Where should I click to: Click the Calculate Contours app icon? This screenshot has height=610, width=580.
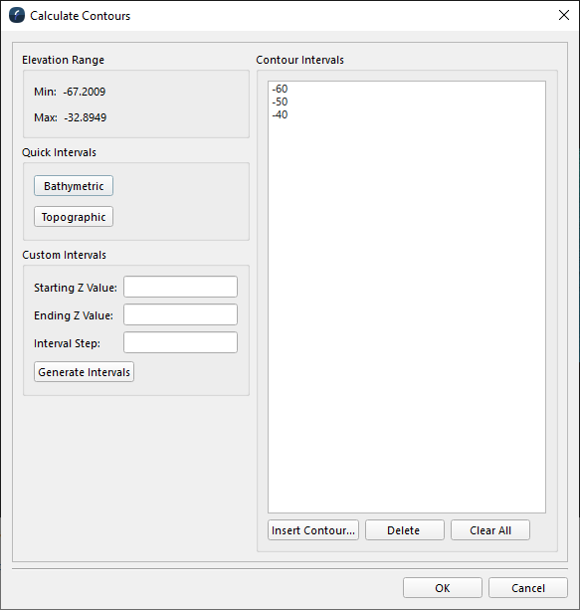click(x=17, y=16)
